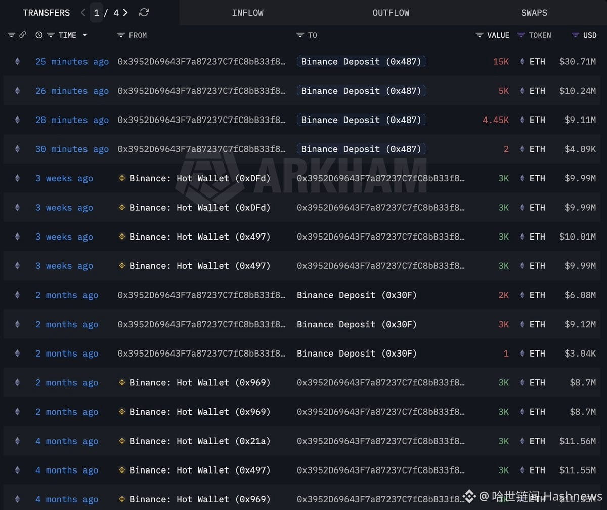Click the 4.45K value cell

click(496, 120)
